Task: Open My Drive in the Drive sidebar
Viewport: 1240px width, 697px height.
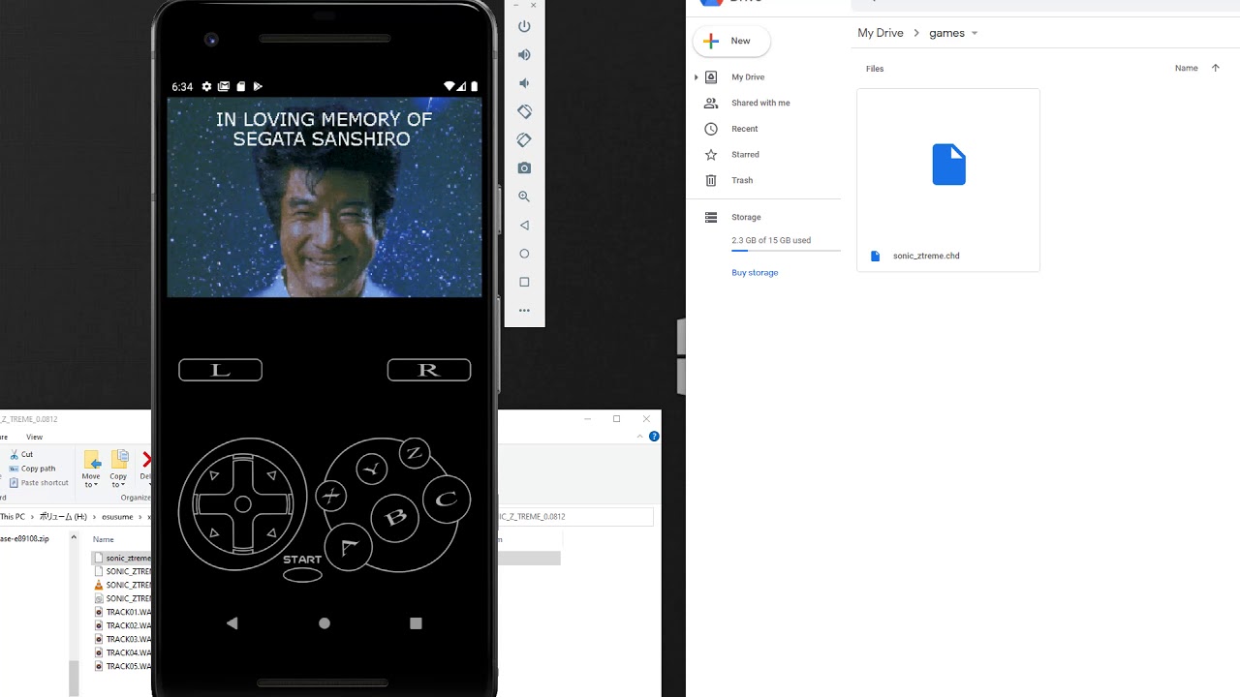Action: point(748,76)
